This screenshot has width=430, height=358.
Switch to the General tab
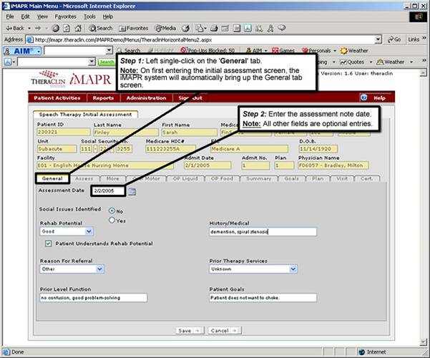[x=52, y=178]
